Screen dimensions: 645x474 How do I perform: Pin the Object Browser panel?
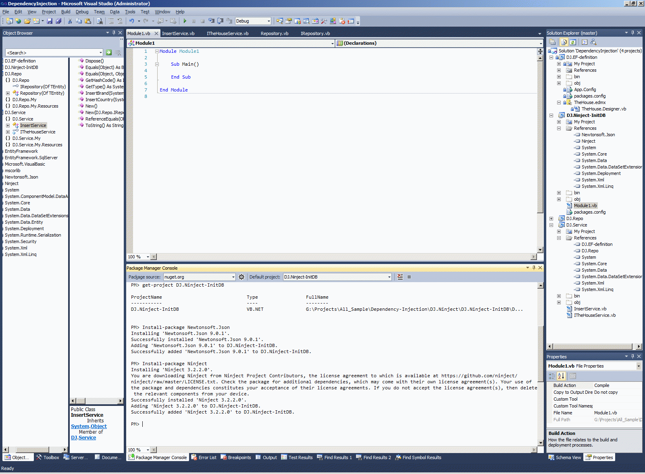tap(114, 33)
